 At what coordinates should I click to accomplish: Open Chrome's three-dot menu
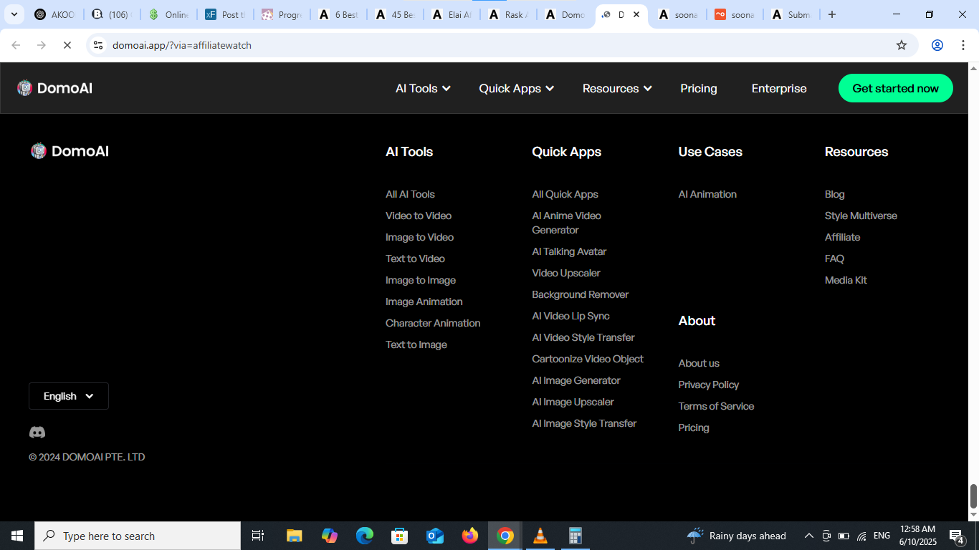[x=962, y=45]
